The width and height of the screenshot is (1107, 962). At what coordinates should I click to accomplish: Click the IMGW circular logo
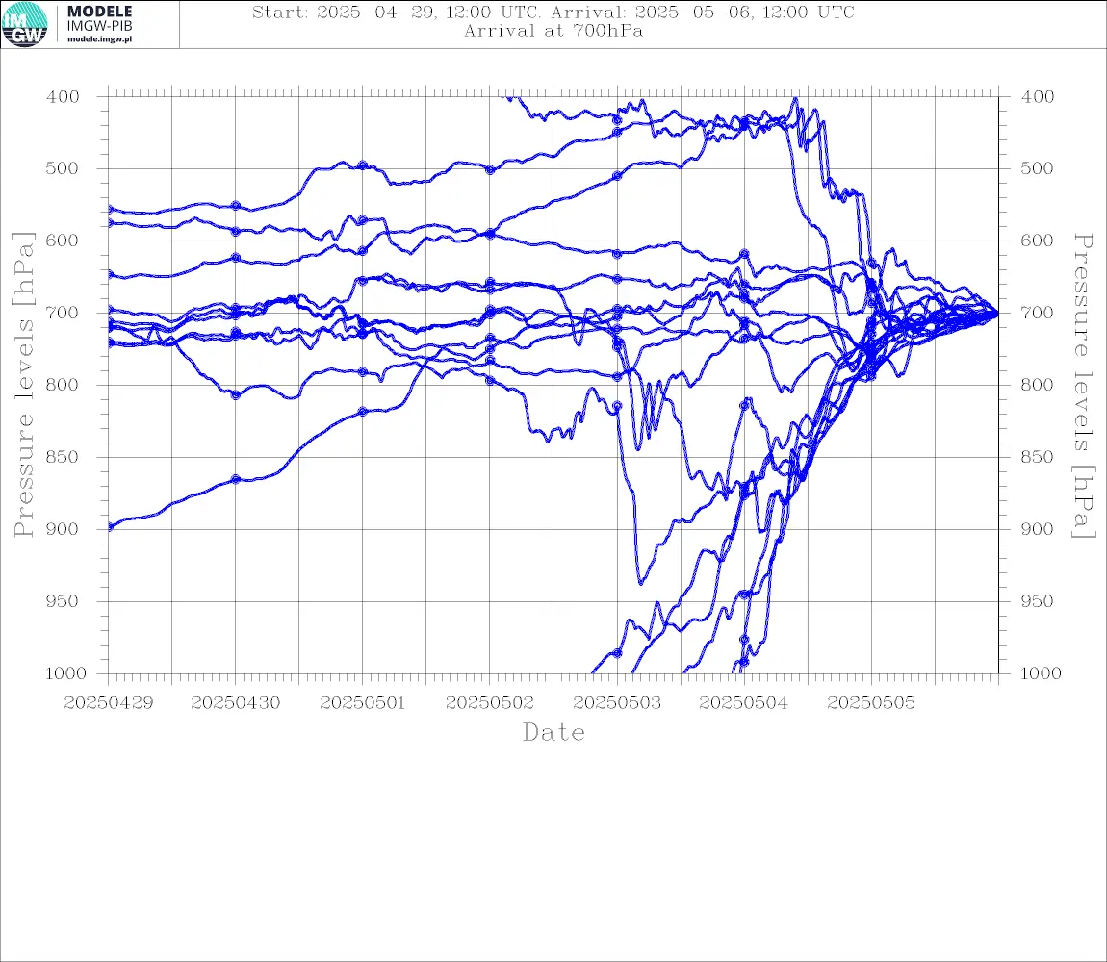click(x=25, y=25)
